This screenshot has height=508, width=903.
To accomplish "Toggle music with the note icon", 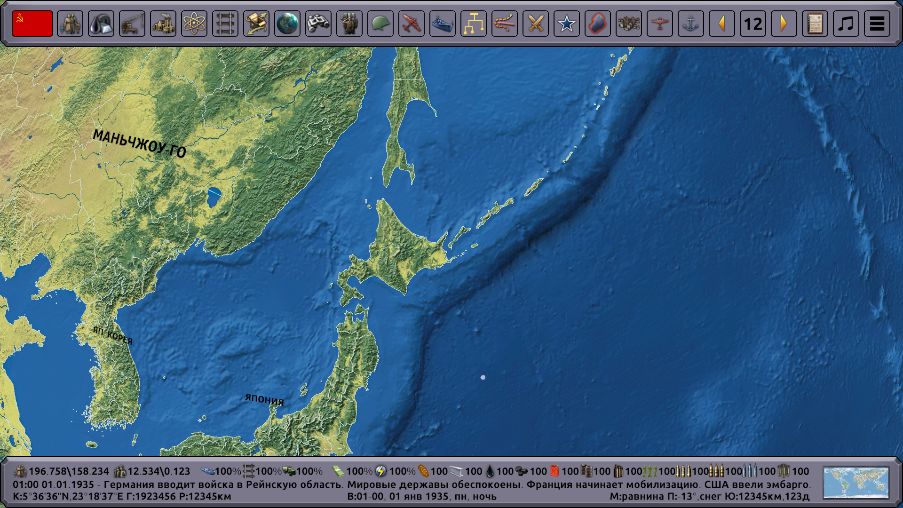I will (846, 24).
